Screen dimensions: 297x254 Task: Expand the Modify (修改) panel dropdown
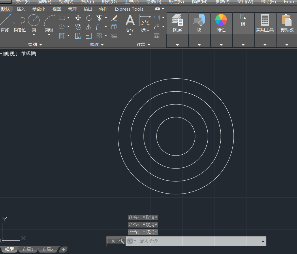97,45
